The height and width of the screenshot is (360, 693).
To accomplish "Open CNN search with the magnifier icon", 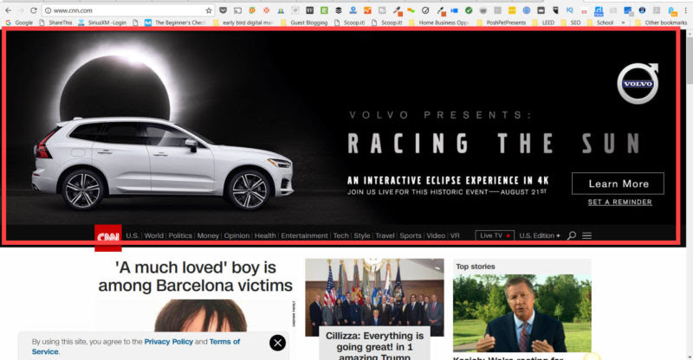I will [x=572, y=236].
